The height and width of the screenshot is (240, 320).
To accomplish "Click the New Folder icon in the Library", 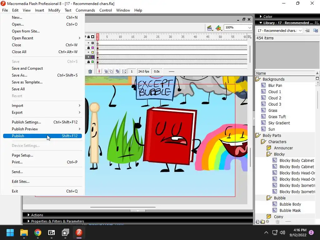I will [262, 222].
